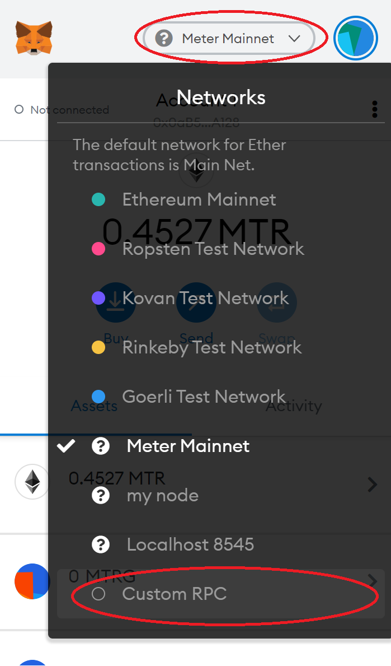The width and height of the screenshot is (391, 666).
Task: Click the MetaMask fox logo
Action: click(x=34, y=38)
